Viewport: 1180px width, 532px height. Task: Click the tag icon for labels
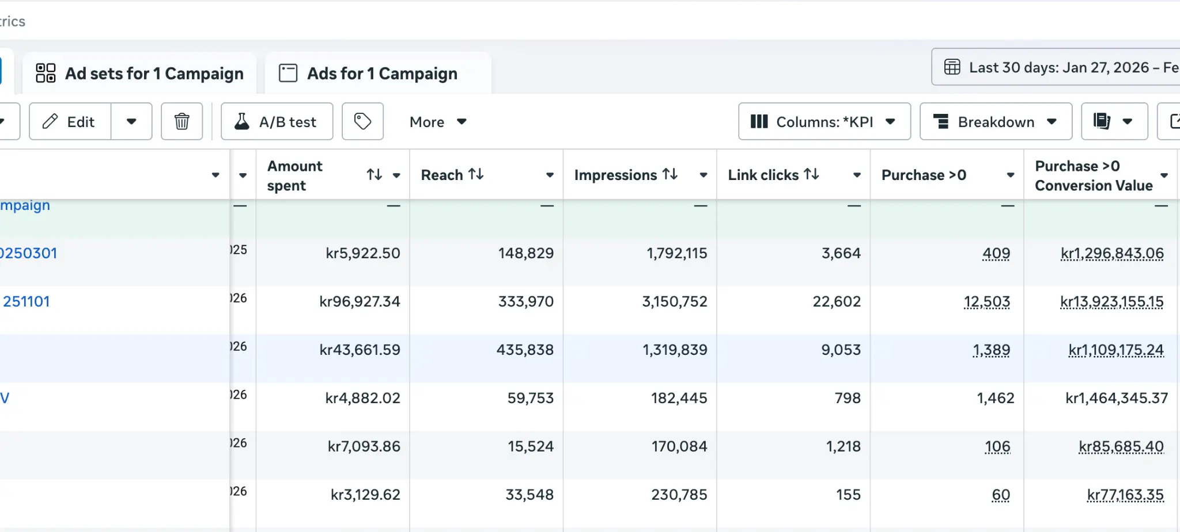coord(362,121)
